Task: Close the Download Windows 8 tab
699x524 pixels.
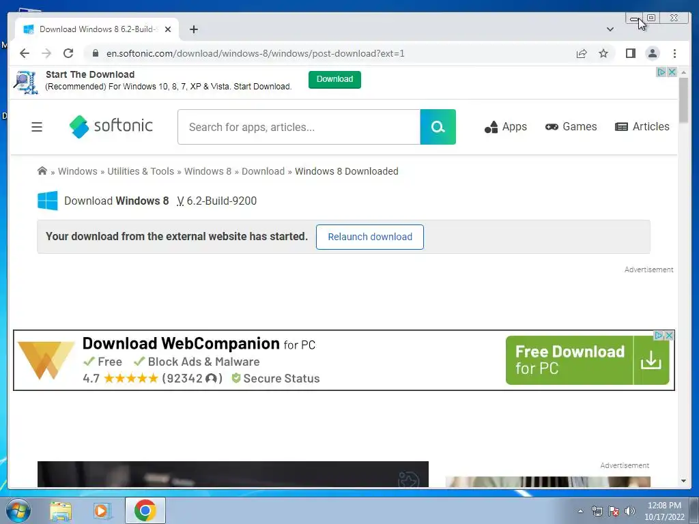Action: pos(168,29)
